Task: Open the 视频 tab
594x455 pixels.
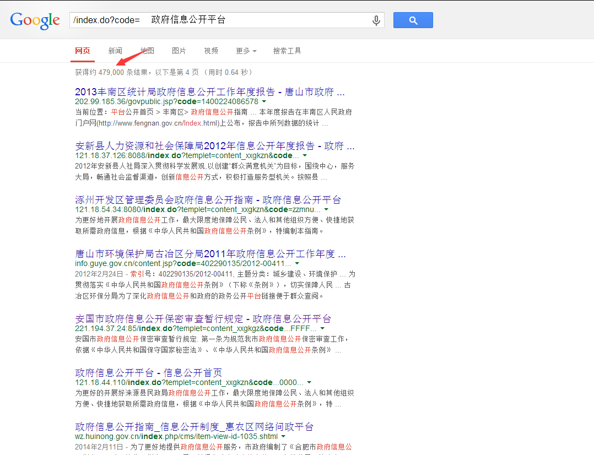Action: [211, 51]
